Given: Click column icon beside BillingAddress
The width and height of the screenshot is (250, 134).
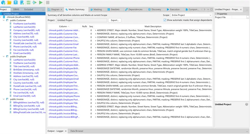Looking at the screenshot, I should coord(11,102).
